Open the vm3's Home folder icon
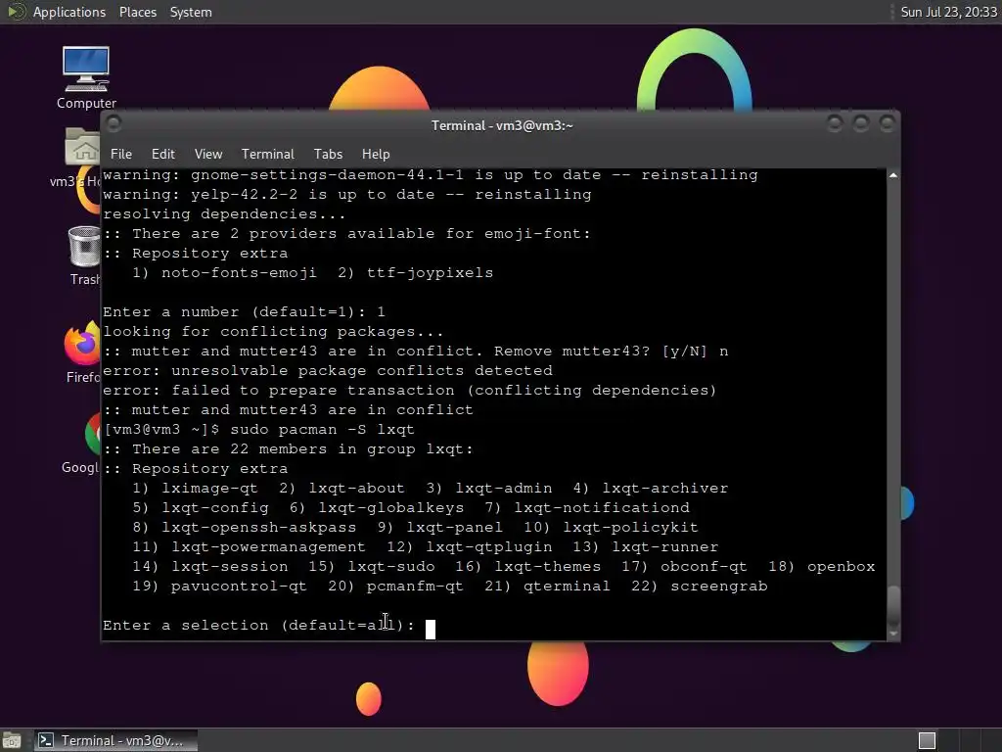The width and height of the screenshot is (1002, 752). pos(82,157)
